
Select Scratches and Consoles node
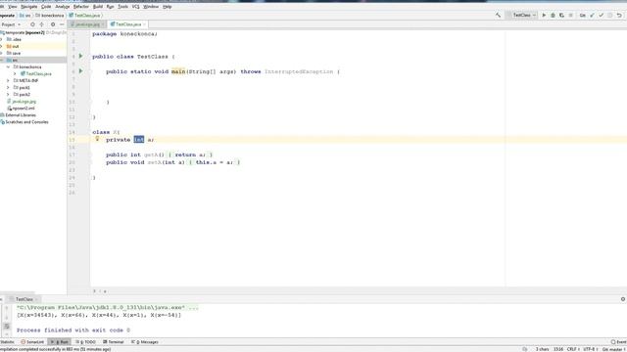pos(24,122)
